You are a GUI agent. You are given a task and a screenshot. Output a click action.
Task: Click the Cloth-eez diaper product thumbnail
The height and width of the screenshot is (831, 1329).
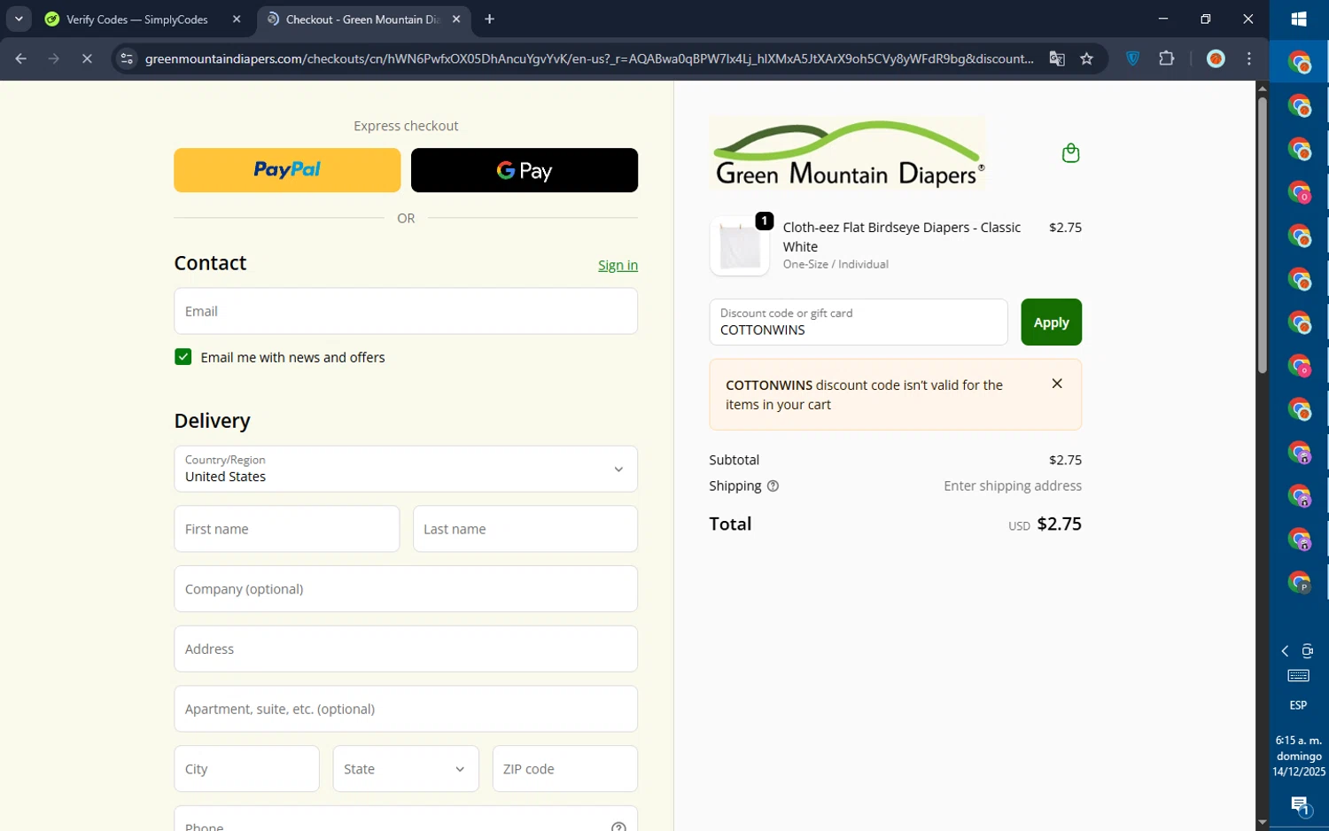tap(740, 246)
